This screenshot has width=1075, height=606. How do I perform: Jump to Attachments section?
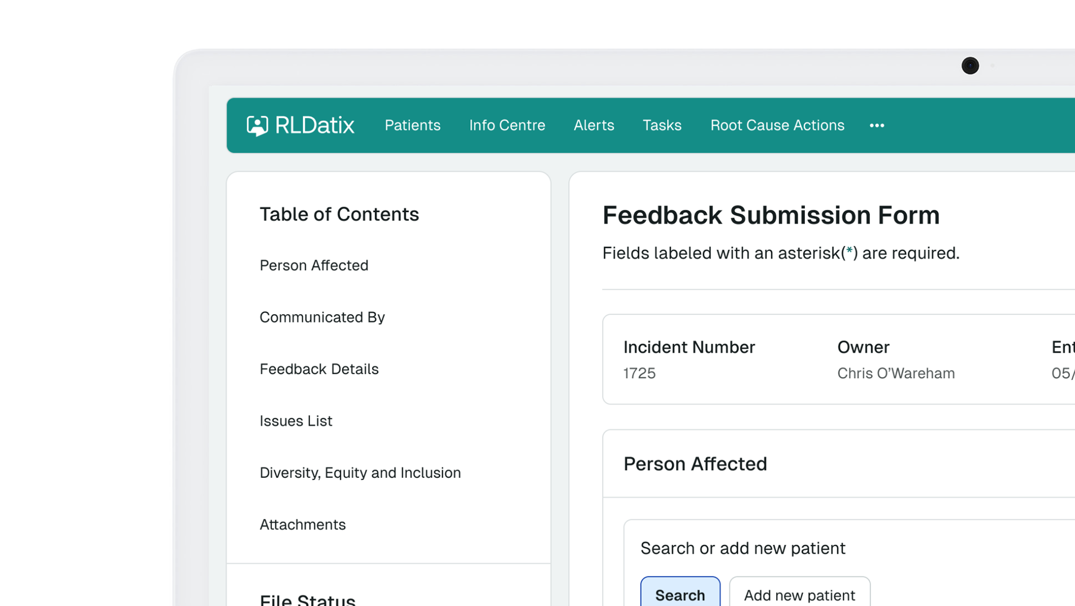[302, 525]
